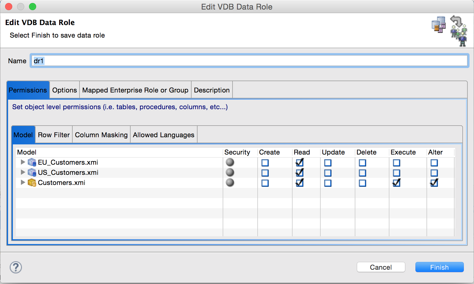The height and width of the screenshot is (284, 474).
Task: Click the security indicator for EU_Customers.xmi
Action: [230, 162]
